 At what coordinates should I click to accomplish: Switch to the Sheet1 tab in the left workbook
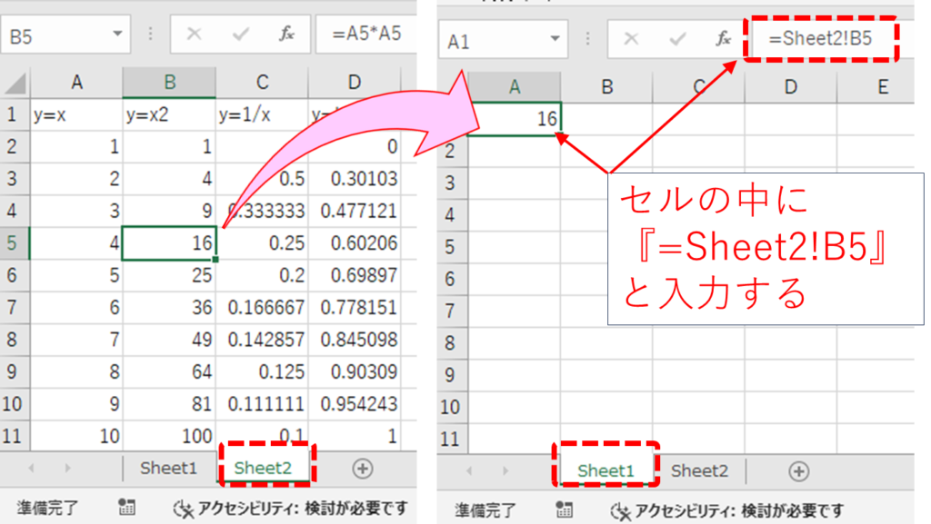[x=168, y=469]
